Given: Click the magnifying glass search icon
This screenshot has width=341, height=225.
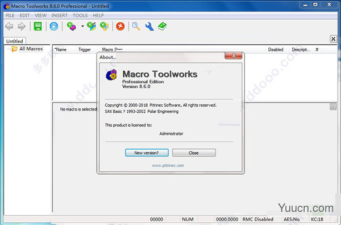Looking at the screenshot, I should point(136,27).
